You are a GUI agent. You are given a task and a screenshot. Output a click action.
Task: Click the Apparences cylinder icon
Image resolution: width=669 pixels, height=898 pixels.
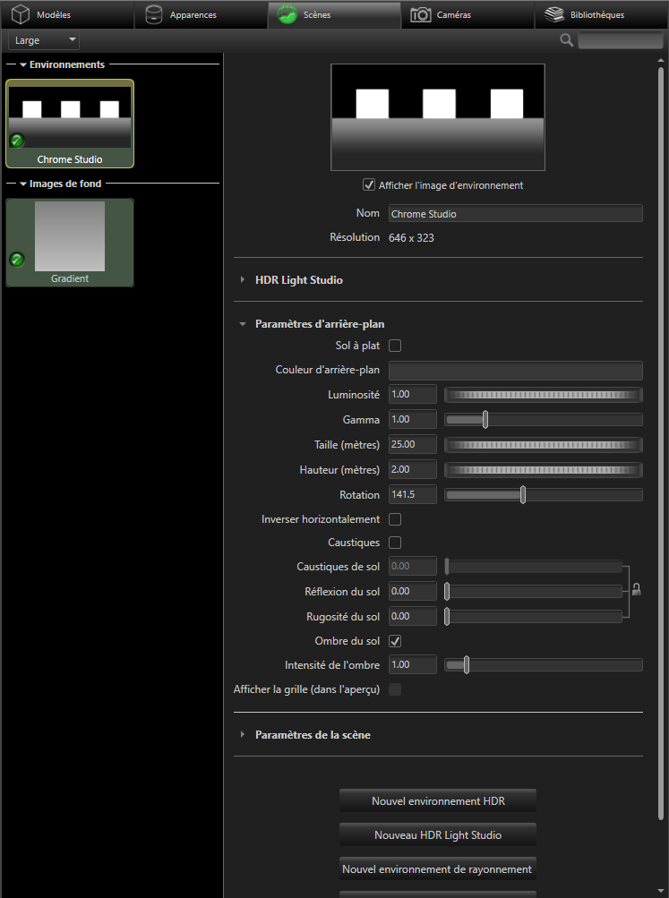tap(153, 14)
